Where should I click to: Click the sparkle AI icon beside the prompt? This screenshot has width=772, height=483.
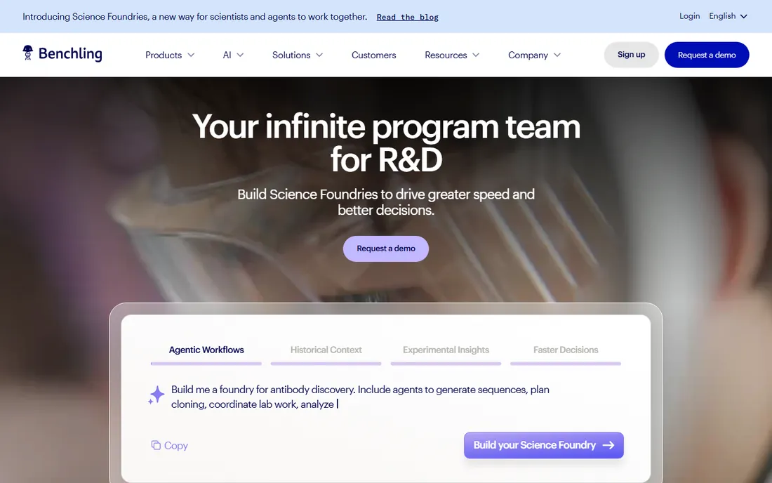pyautogui.click(x=157, y=395)
